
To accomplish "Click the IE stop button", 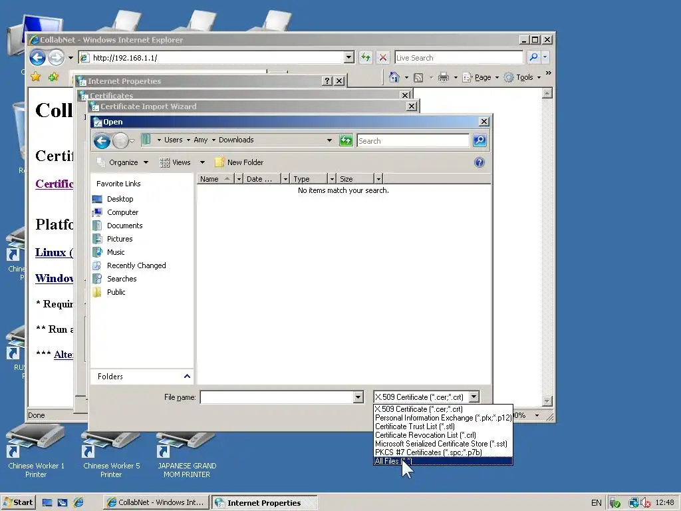I will point(382,57).
